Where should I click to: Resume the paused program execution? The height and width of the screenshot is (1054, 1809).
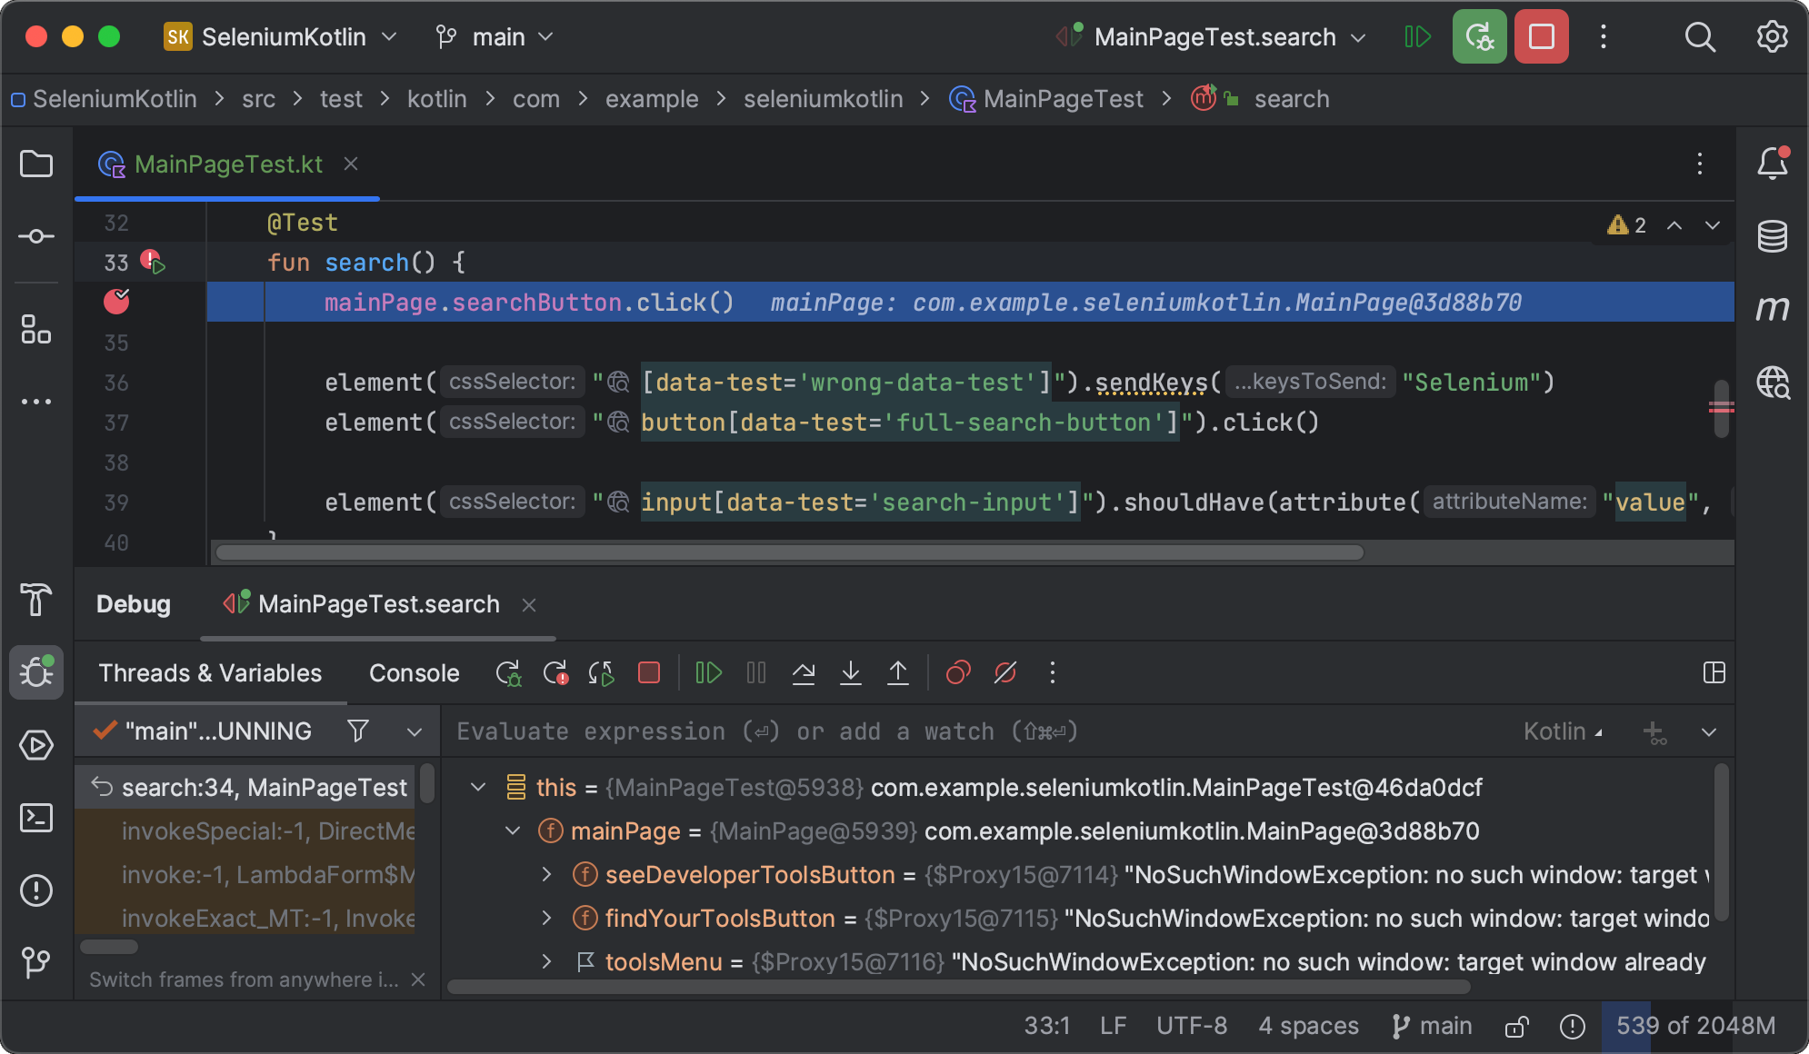pyautogui.click(x=708, y=672)
